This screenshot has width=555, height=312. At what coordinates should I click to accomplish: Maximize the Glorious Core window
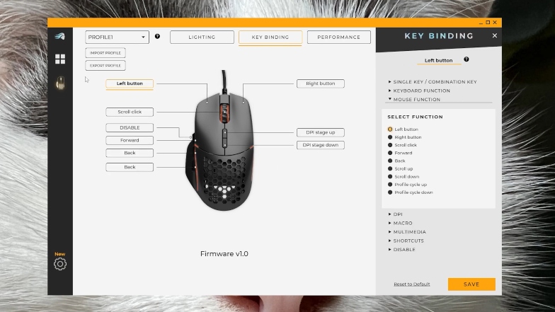(x=488, y=23)
